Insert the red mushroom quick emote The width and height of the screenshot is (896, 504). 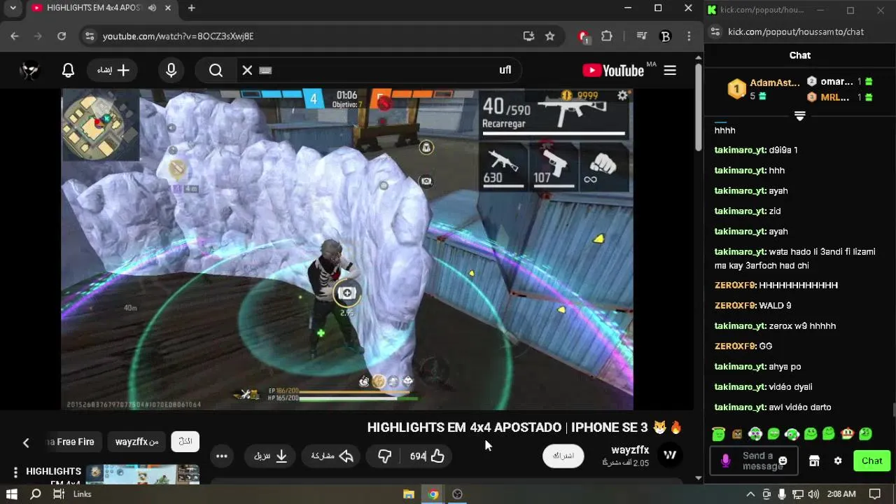click(847, 434)
